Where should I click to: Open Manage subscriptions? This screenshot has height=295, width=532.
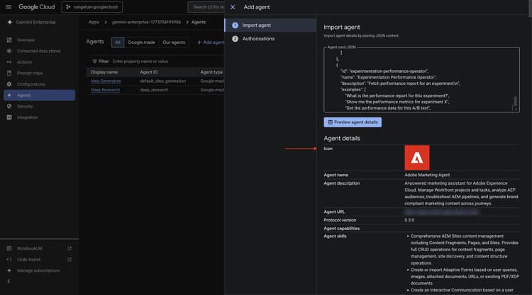coord(38,271)
